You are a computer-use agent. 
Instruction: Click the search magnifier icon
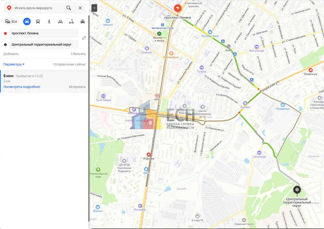(69, 8)
